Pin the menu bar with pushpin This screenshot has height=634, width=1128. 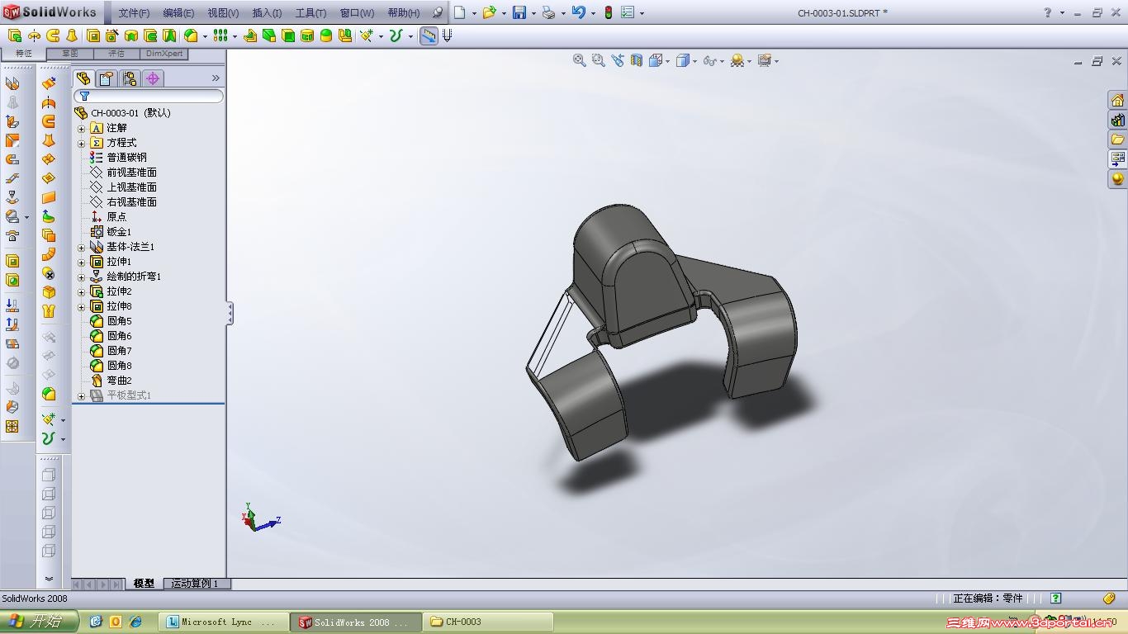click(x=438, y=12)
